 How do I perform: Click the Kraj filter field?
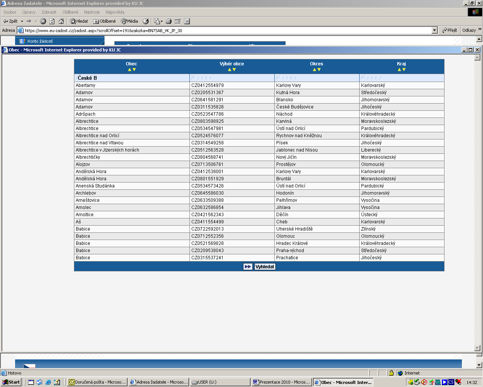(402, 78)
